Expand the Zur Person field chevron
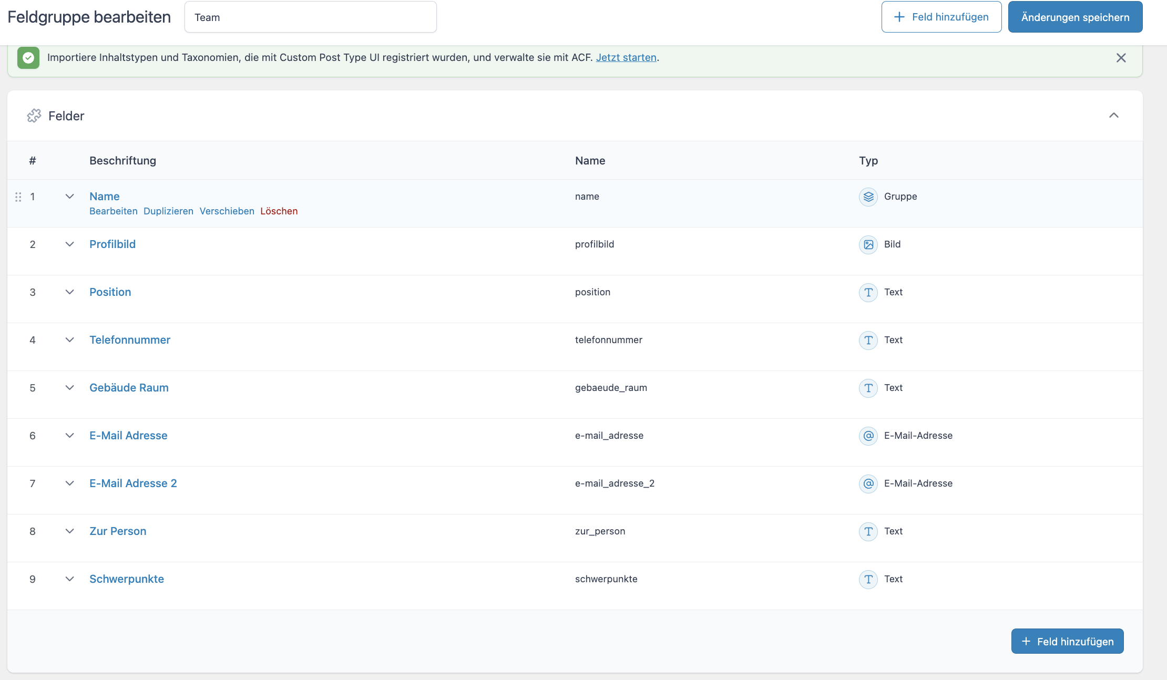Viewport: 1167px width, 680px height. pos(69,531)
